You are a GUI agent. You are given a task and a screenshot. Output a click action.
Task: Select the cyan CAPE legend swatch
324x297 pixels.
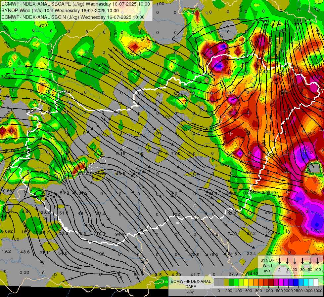click(x=306, y=282)
